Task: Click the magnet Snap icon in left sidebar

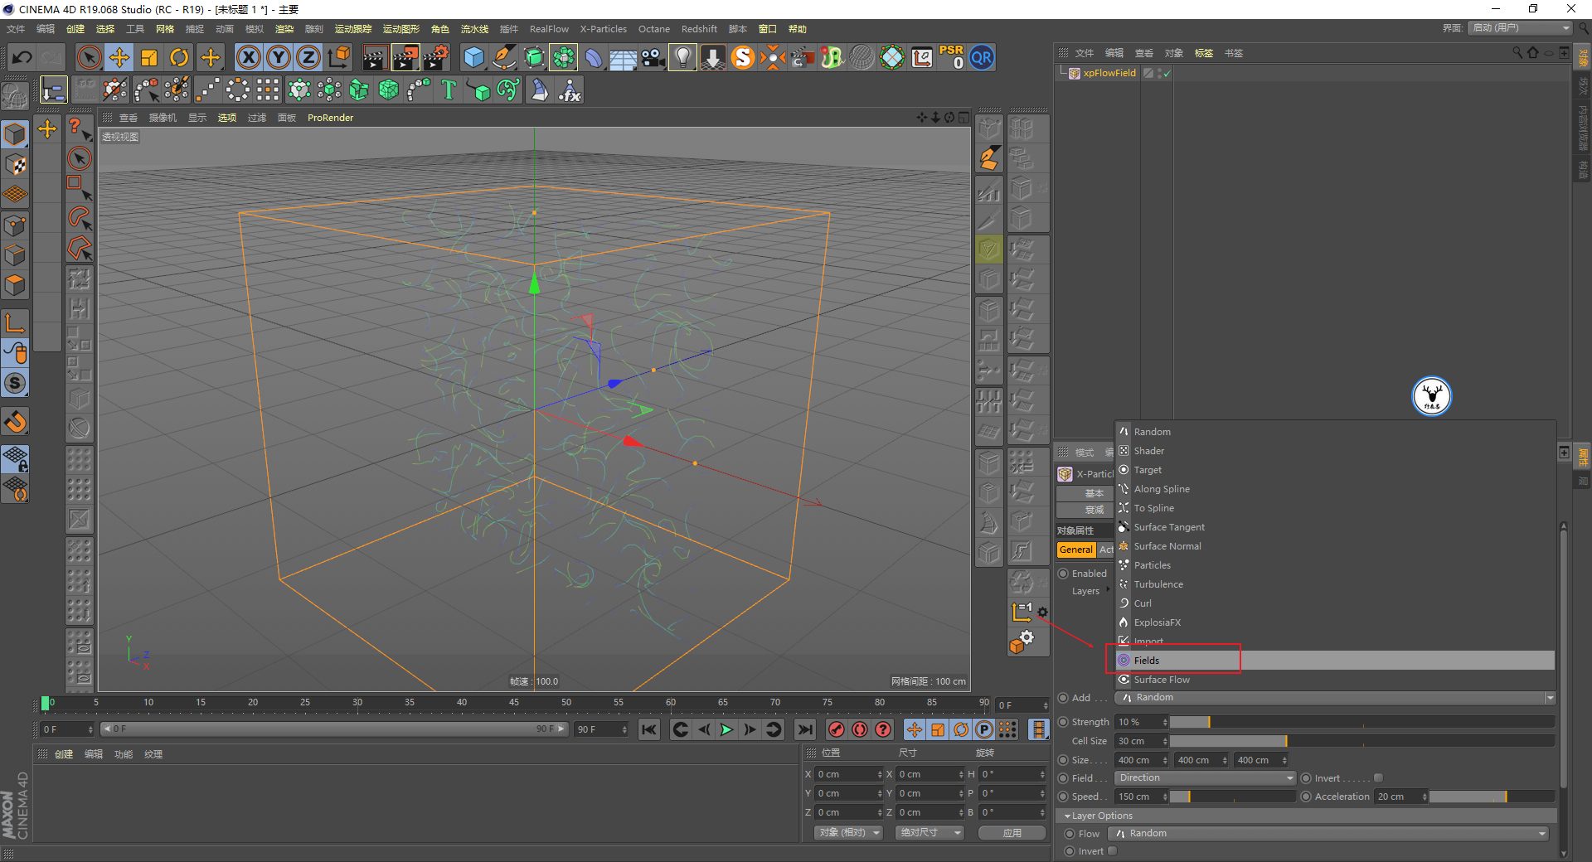Action: pos(15,422)
